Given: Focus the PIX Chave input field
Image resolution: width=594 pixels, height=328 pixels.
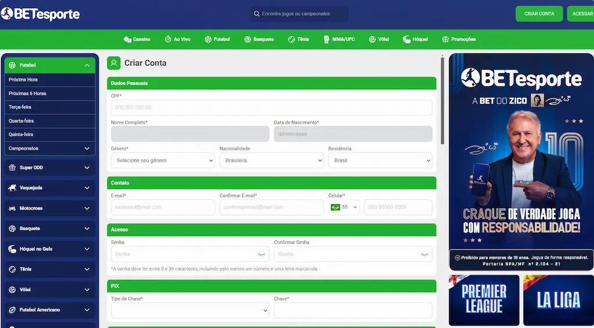Looking at the screenshot, I should tap(353, 311).
